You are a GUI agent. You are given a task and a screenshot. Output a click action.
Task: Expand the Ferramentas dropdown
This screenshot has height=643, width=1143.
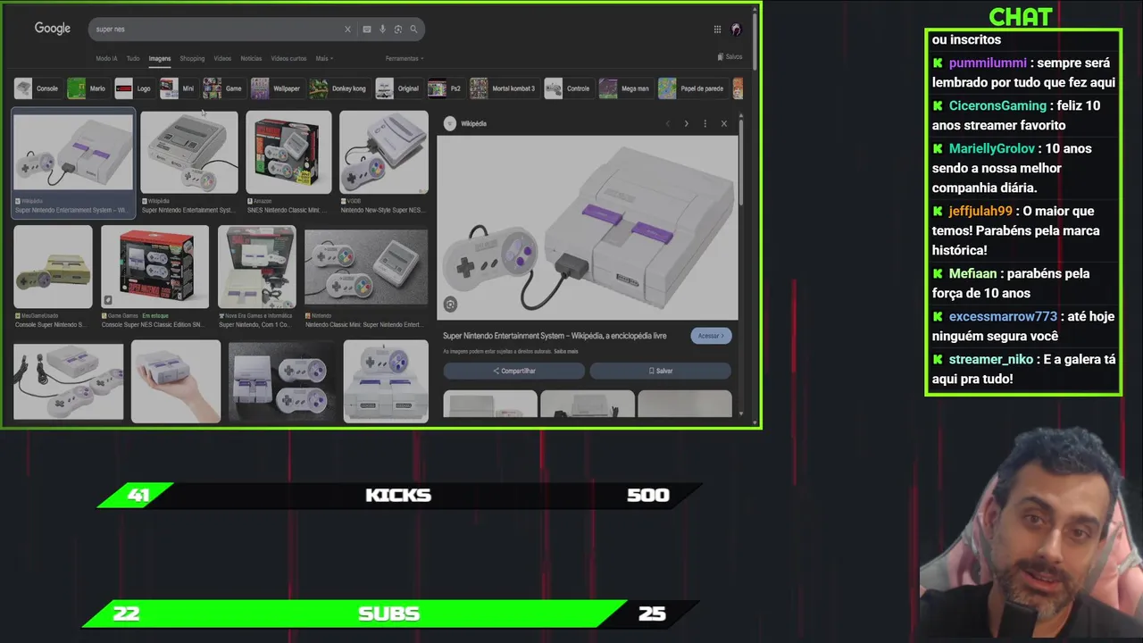tap(405, 59)
